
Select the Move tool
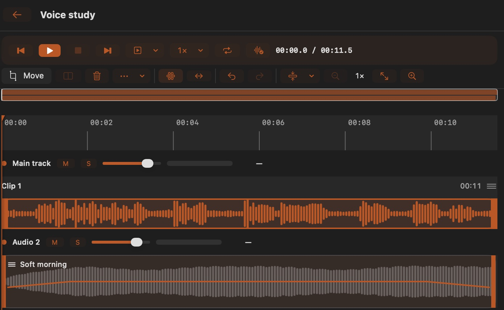point(27,76)
